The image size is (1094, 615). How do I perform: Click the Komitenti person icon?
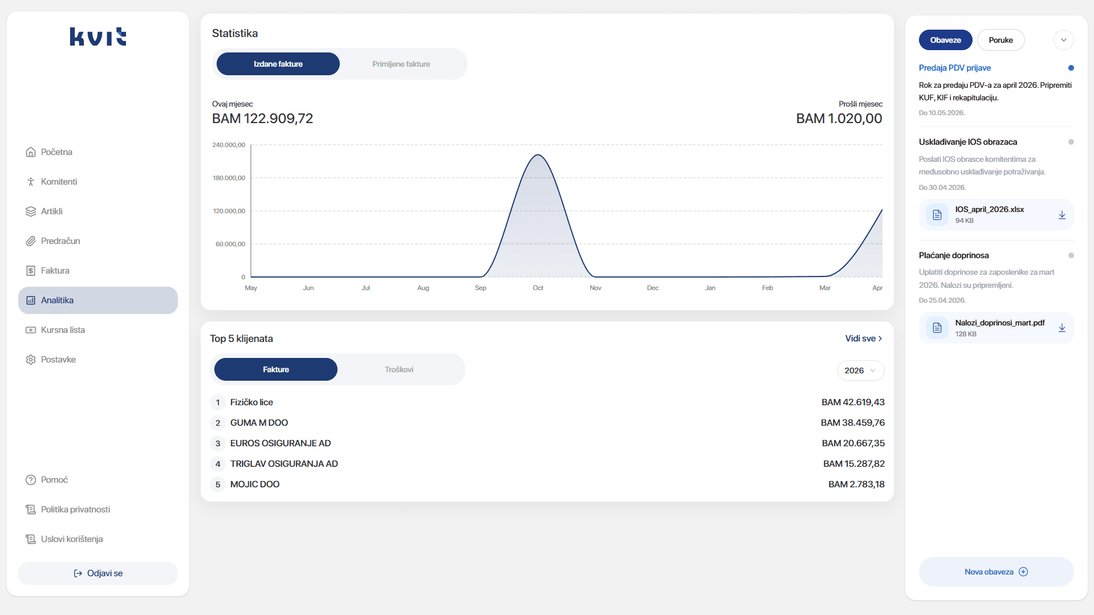click(31, 182)
